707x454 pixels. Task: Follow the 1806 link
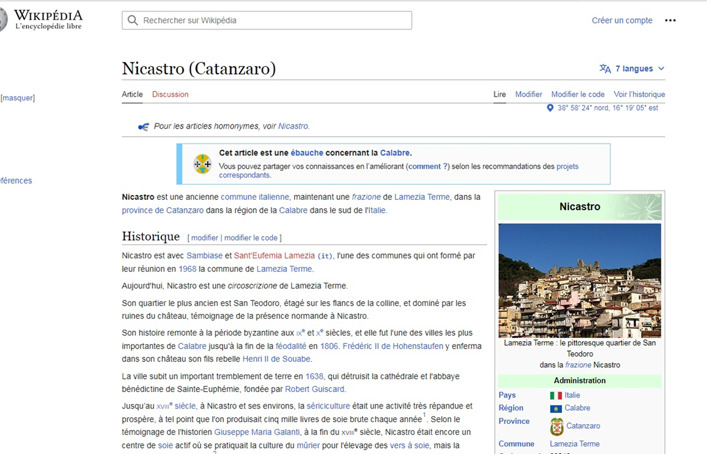pyautogui.click(x=329, y=346)
